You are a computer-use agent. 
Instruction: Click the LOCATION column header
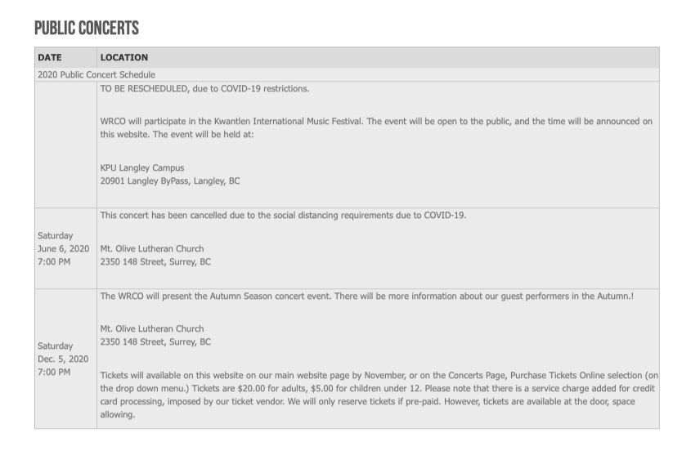tap(124, 57)
